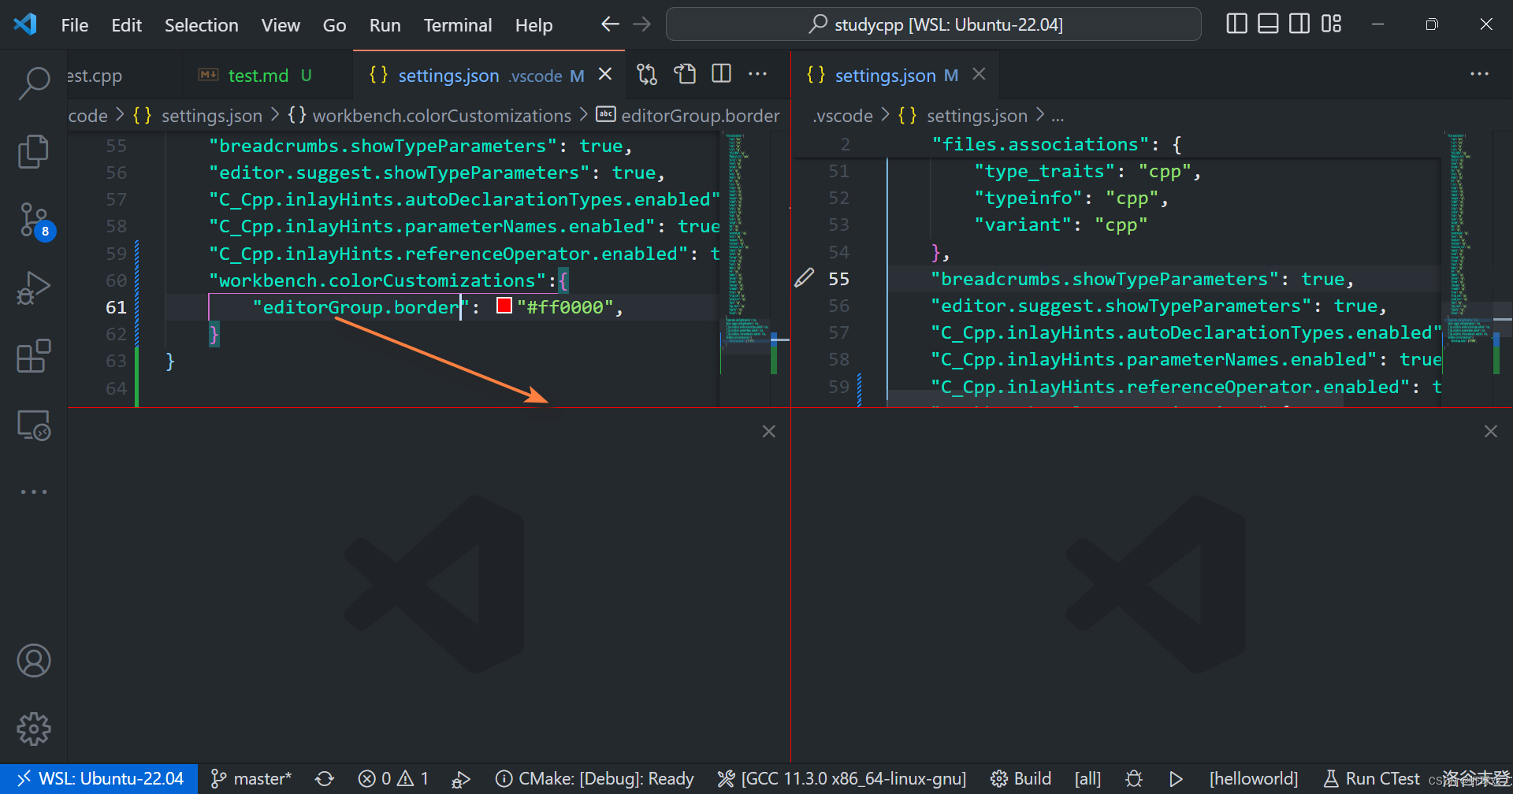Viewport: 1513px width, 794px height.
Task: Open the Extensions view
Action: pyautogui.click(x=34, y=356)
